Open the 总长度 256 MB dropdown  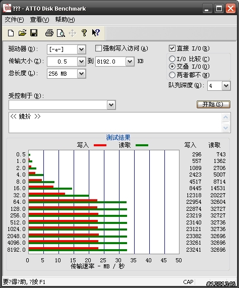point(82,74)
